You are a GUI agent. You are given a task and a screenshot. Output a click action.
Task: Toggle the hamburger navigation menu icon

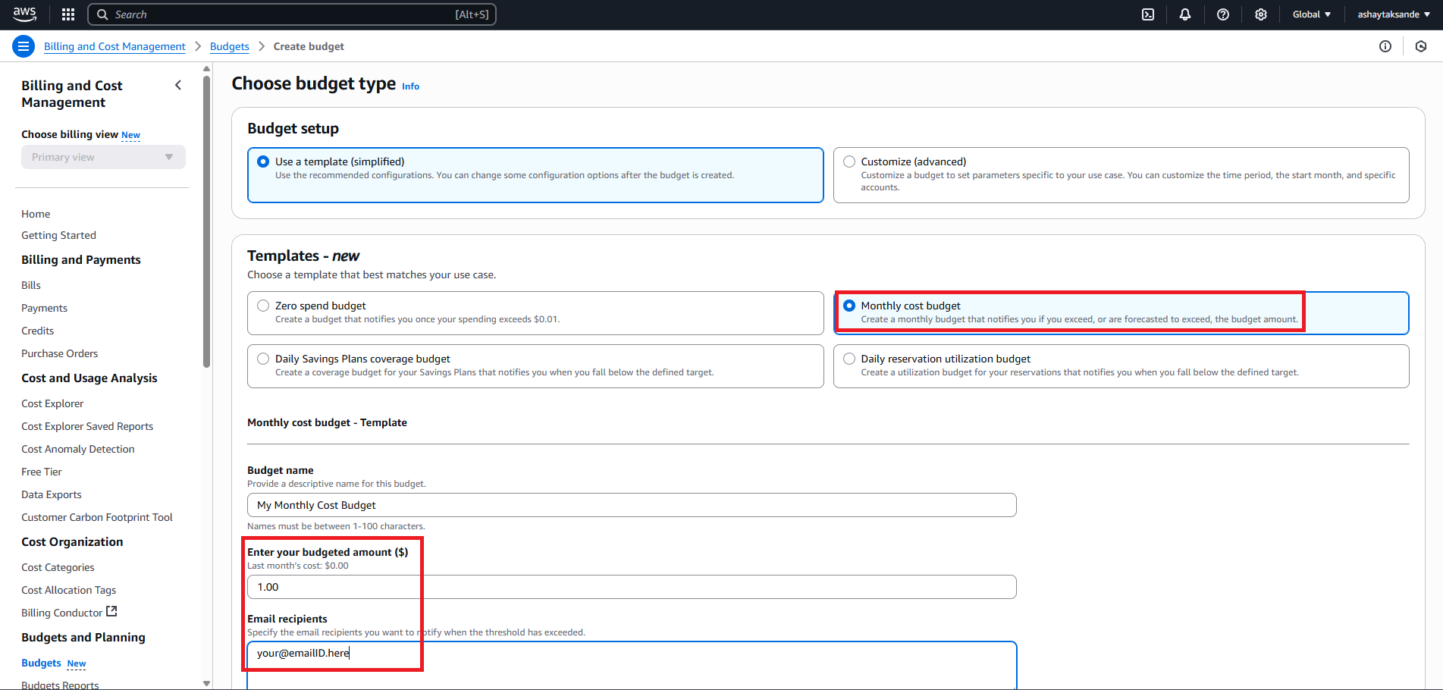pyautogui.click(x=24, y=46)
